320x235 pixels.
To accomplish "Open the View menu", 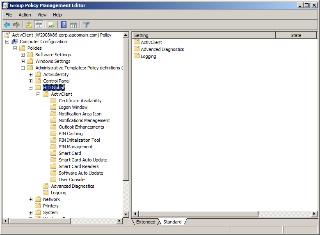I will coord(42,15).
